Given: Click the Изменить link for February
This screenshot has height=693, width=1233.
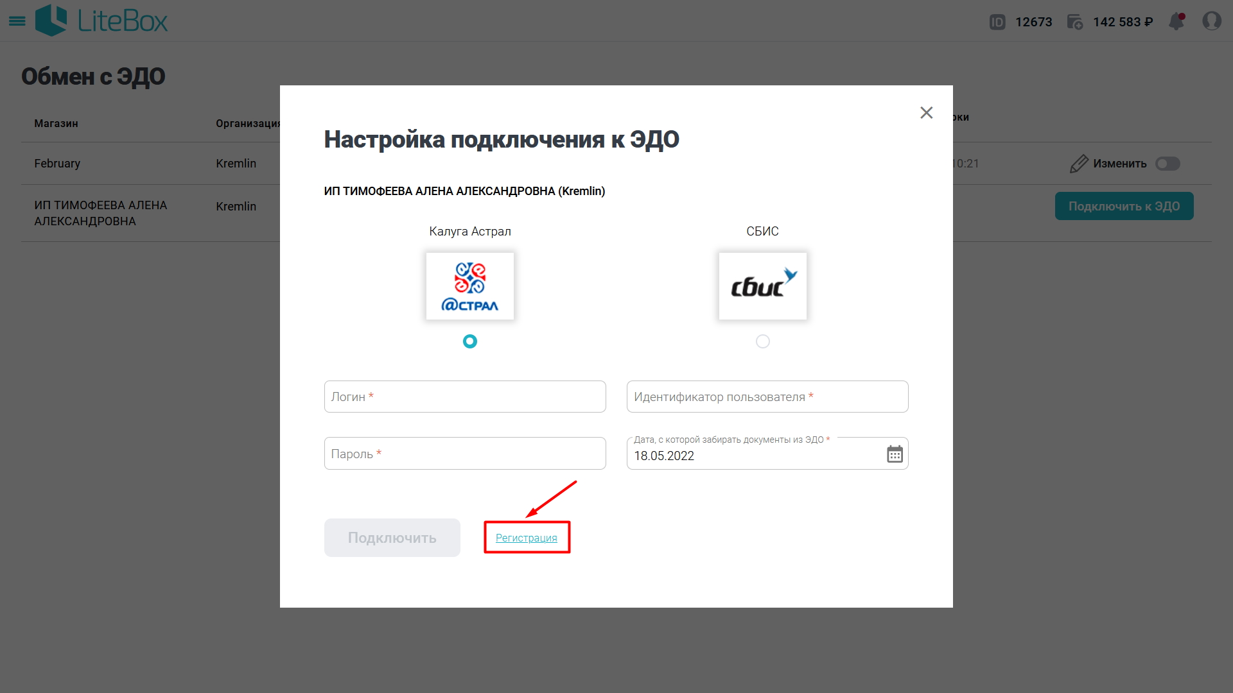Looking at the screenshot, I should point(1120,164).
